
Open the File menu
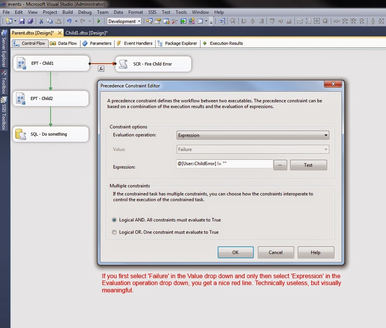coord(6,12)
